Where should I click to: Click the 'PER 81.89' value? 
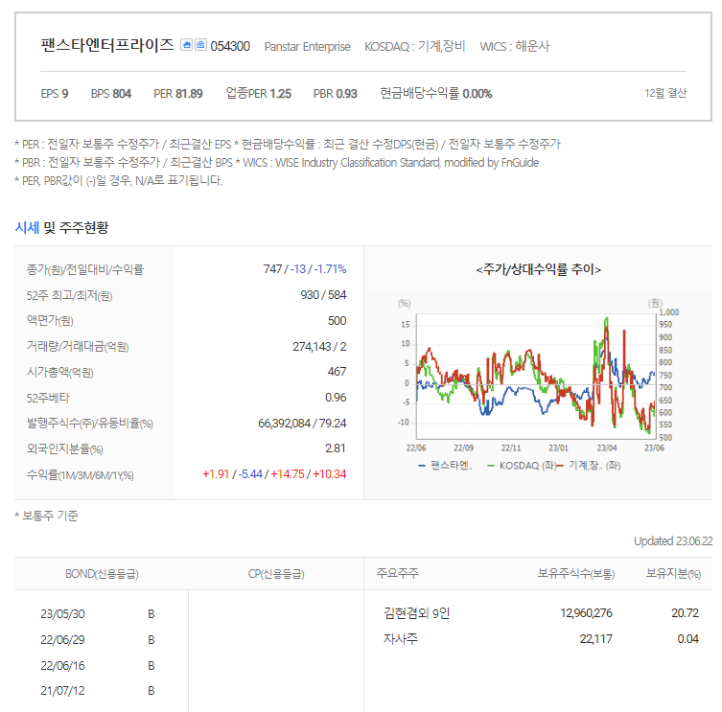coord(178,93)
